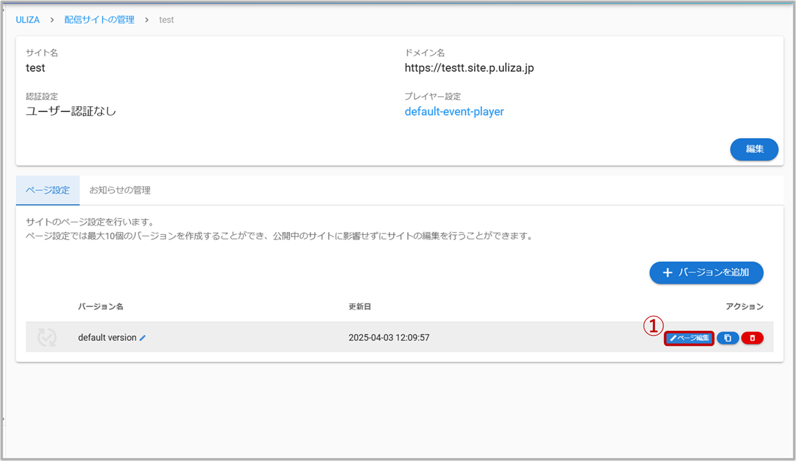Viewport: 796px width, 461px height.
Task: Click the バージョンを追加 button
Action: (x=706, y=273)
